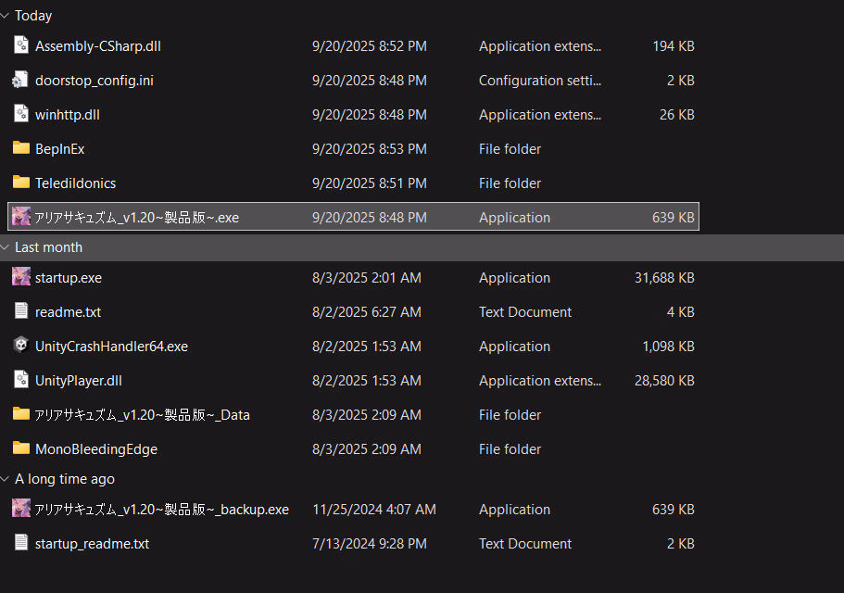Collapse the Today group chevron

[6, 16]
